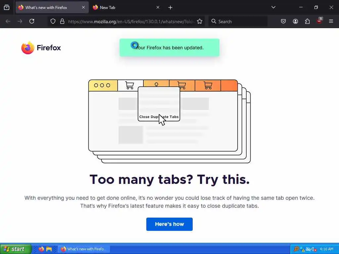Open the Firefox View icon

pos(7,8)
